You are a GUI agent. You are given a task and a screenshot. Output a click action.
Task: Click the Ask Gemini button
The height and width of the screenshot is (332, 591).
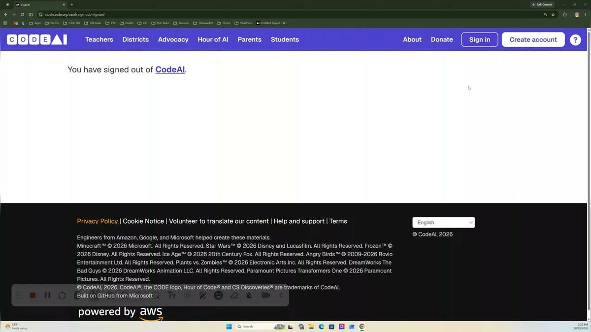pos(542,4)
